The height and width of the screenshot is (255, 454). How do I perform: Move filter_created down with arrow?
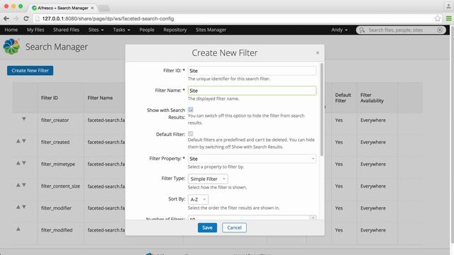(24, 141)
